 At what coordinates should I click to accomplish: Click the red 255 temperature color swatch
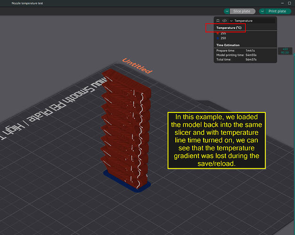218,33
